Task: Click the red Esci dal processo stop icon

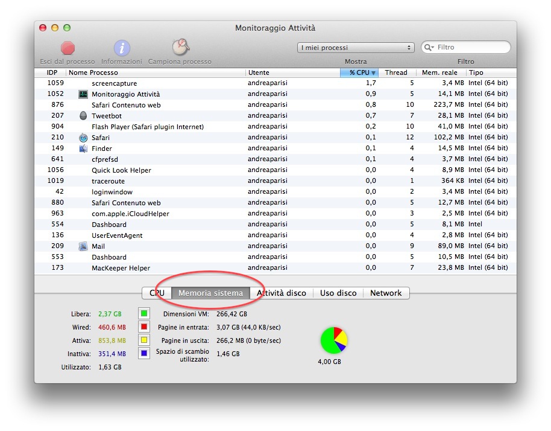Action: [68, 48]
